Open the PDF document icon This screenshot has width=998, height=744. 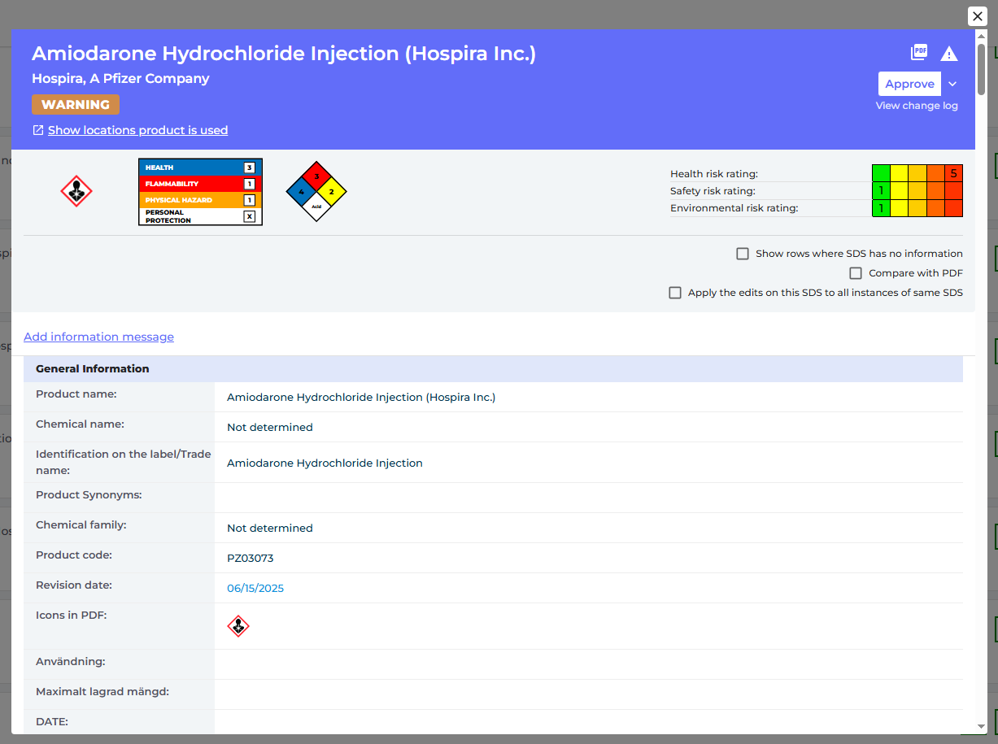tap(919, 53)
